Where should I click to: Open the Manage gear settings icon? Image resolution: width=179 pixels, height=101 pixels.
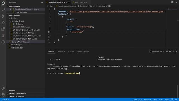point(3,95)
